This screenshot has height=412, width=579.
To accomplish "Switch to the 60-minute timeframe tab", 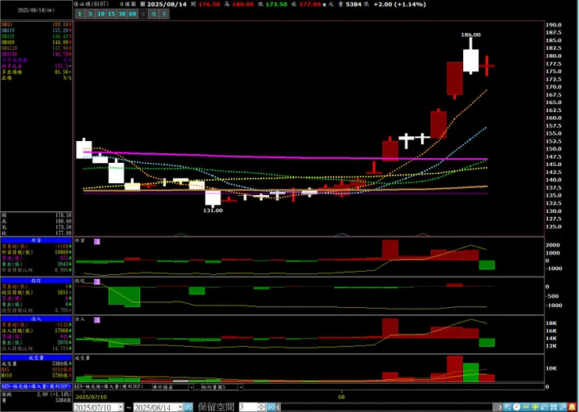I will pyautogui.click(x=132, y=14).
